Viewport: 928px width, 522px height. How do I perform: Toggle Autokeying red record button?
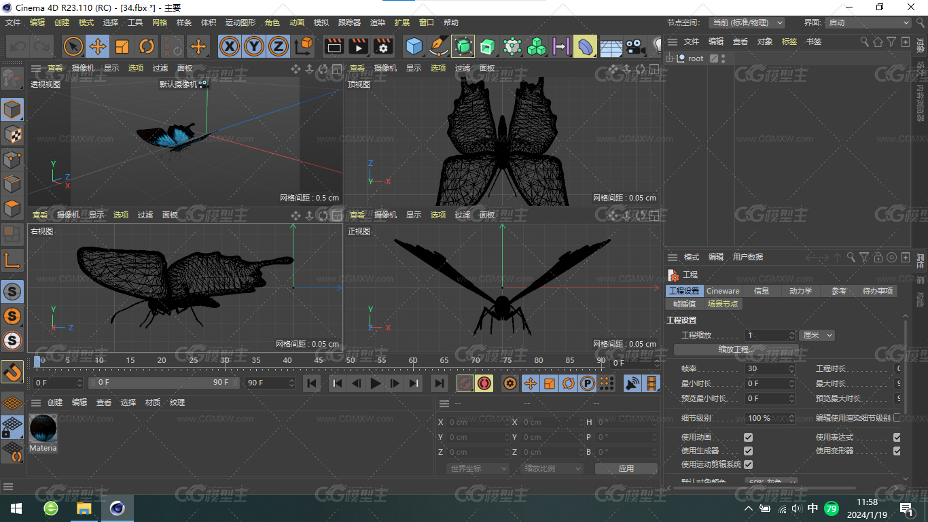(x=484, y=383)
